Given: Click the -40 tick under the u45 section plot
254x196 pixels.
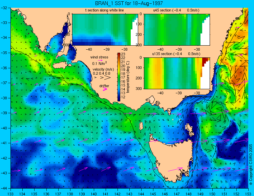Looking at the screenshot, I should tap(160, 49).
